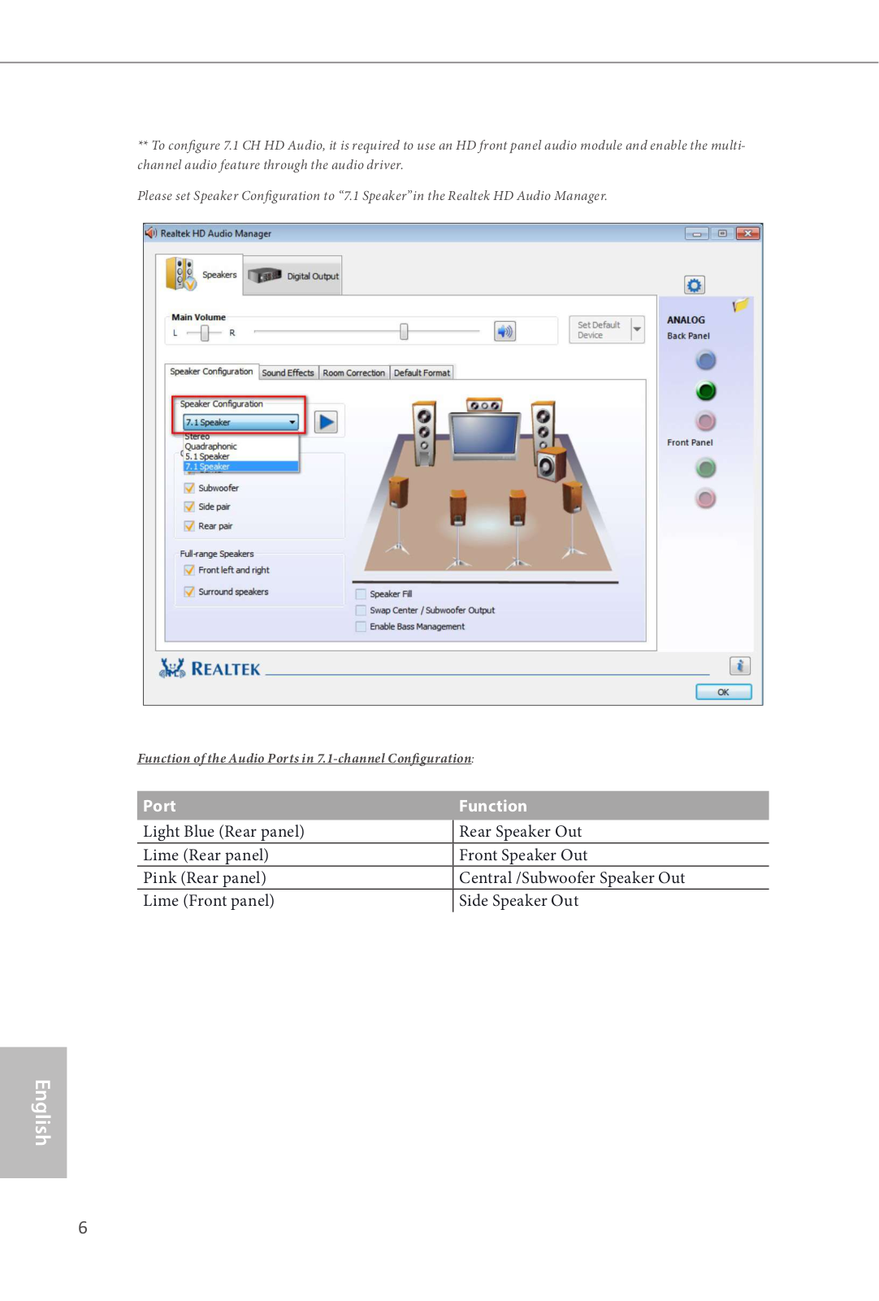Click the 'Pink (Rear panel)' table cell
Image resolution: width=879 pixels, height=1301 pixels.
[x=295, y=877]
